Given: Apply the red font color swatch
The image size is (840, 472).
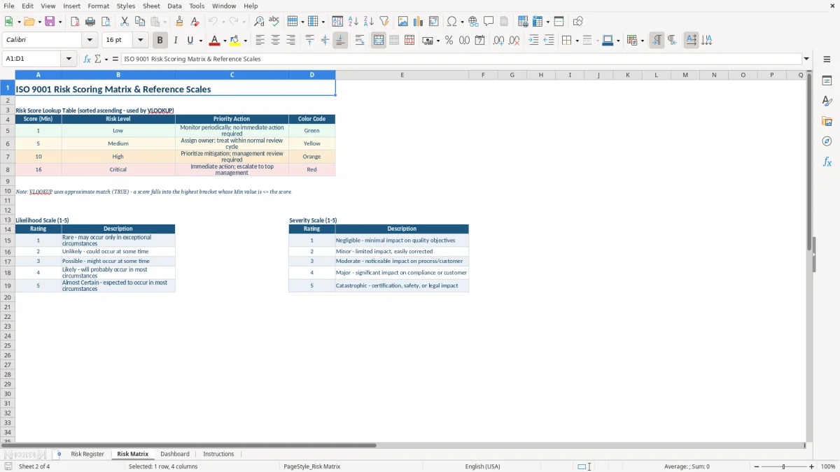Looking at the screenshot, I should (215, 41).
